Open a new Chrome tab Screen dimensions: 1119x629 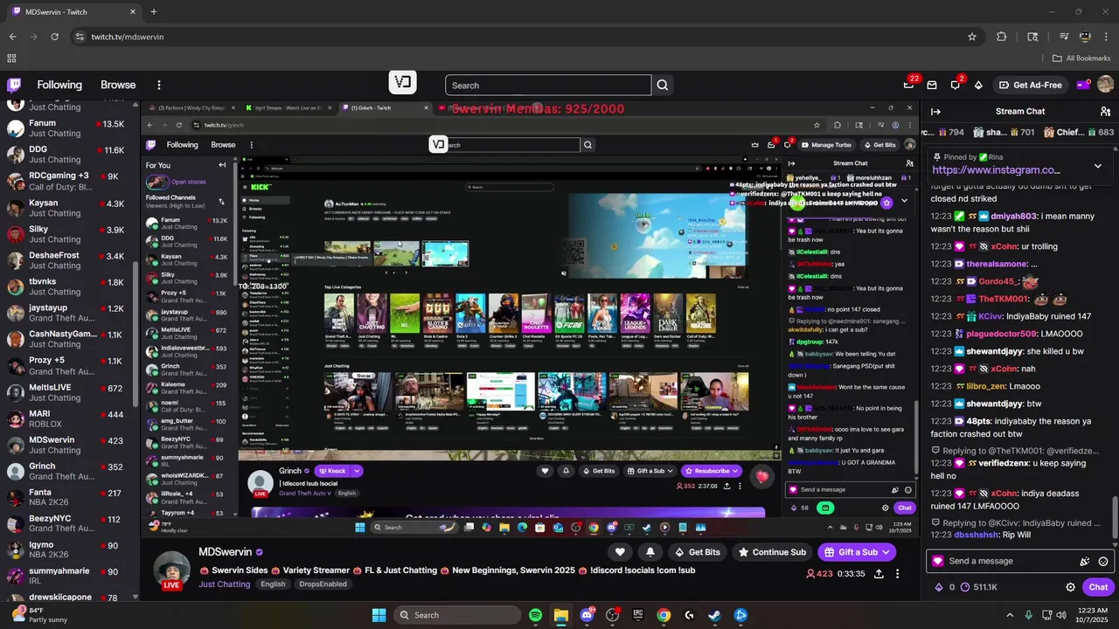[154, 12]
